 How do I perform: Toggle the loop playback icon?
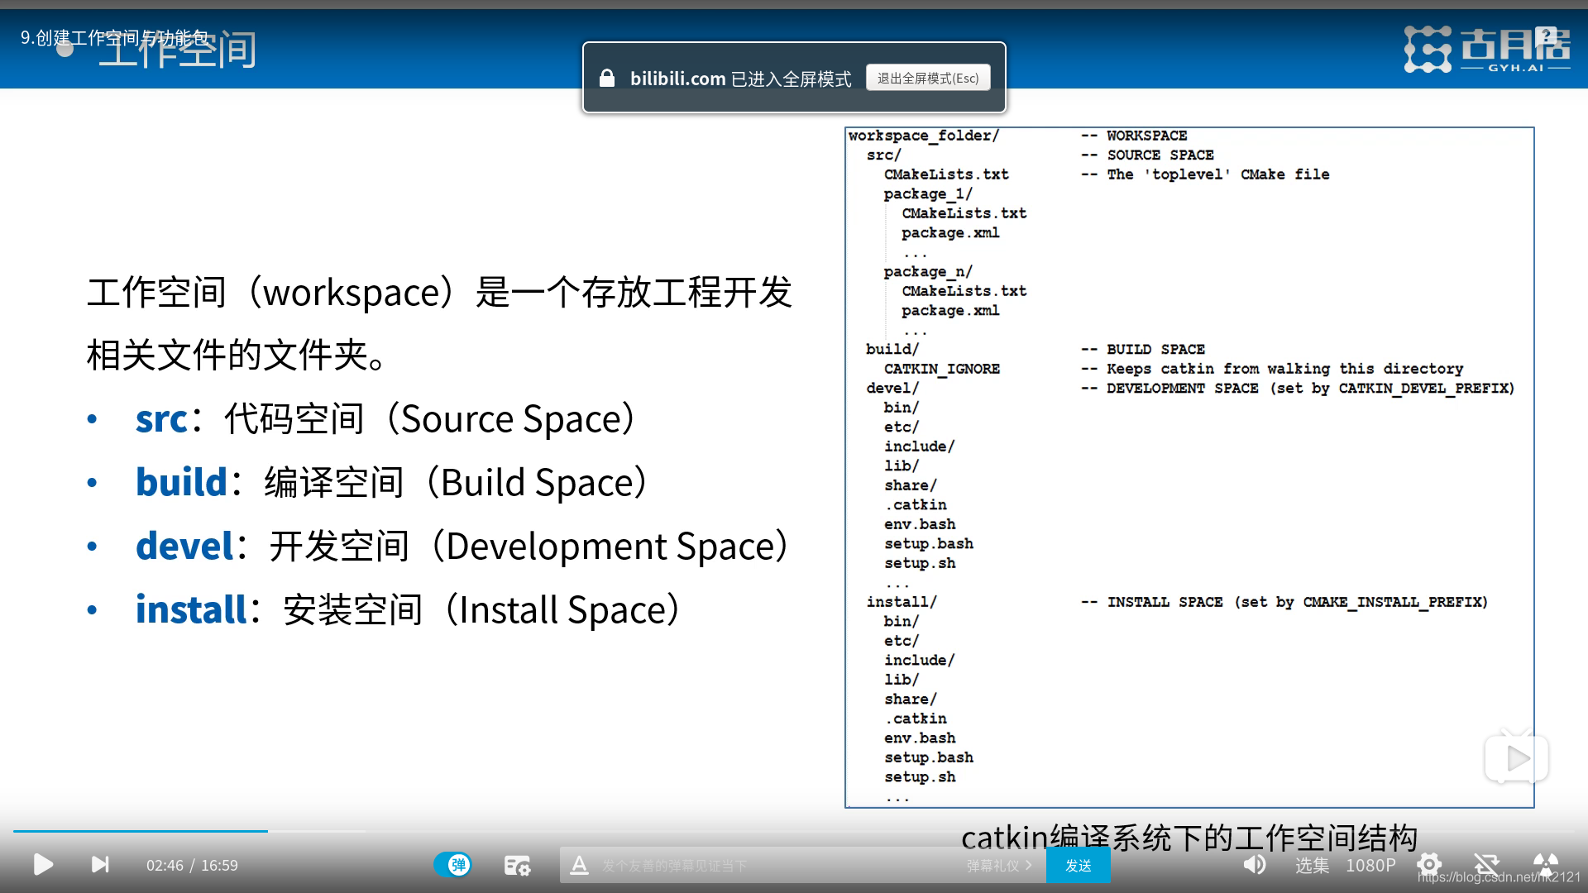1486,865
